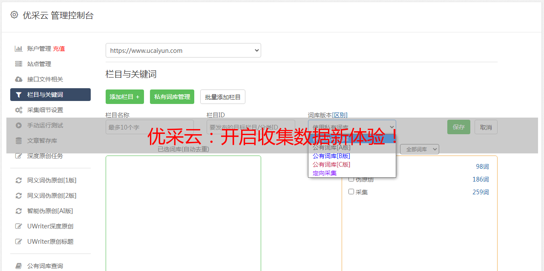Click the edit icon for 深度原创任务
Viewport: 544px width, 271px height.
[x=18, y=156]
